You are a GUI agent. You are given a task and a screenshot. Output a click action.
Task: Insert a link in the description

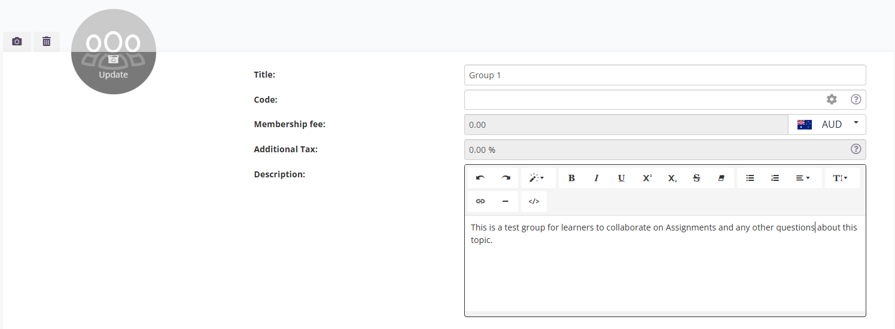[x=480, y=202]
